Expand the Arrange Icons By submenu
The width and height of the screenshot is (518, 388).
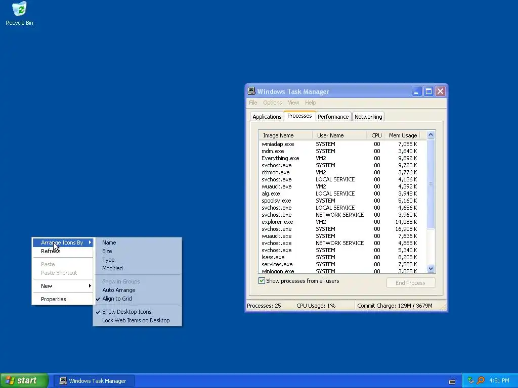coord(63,243)
